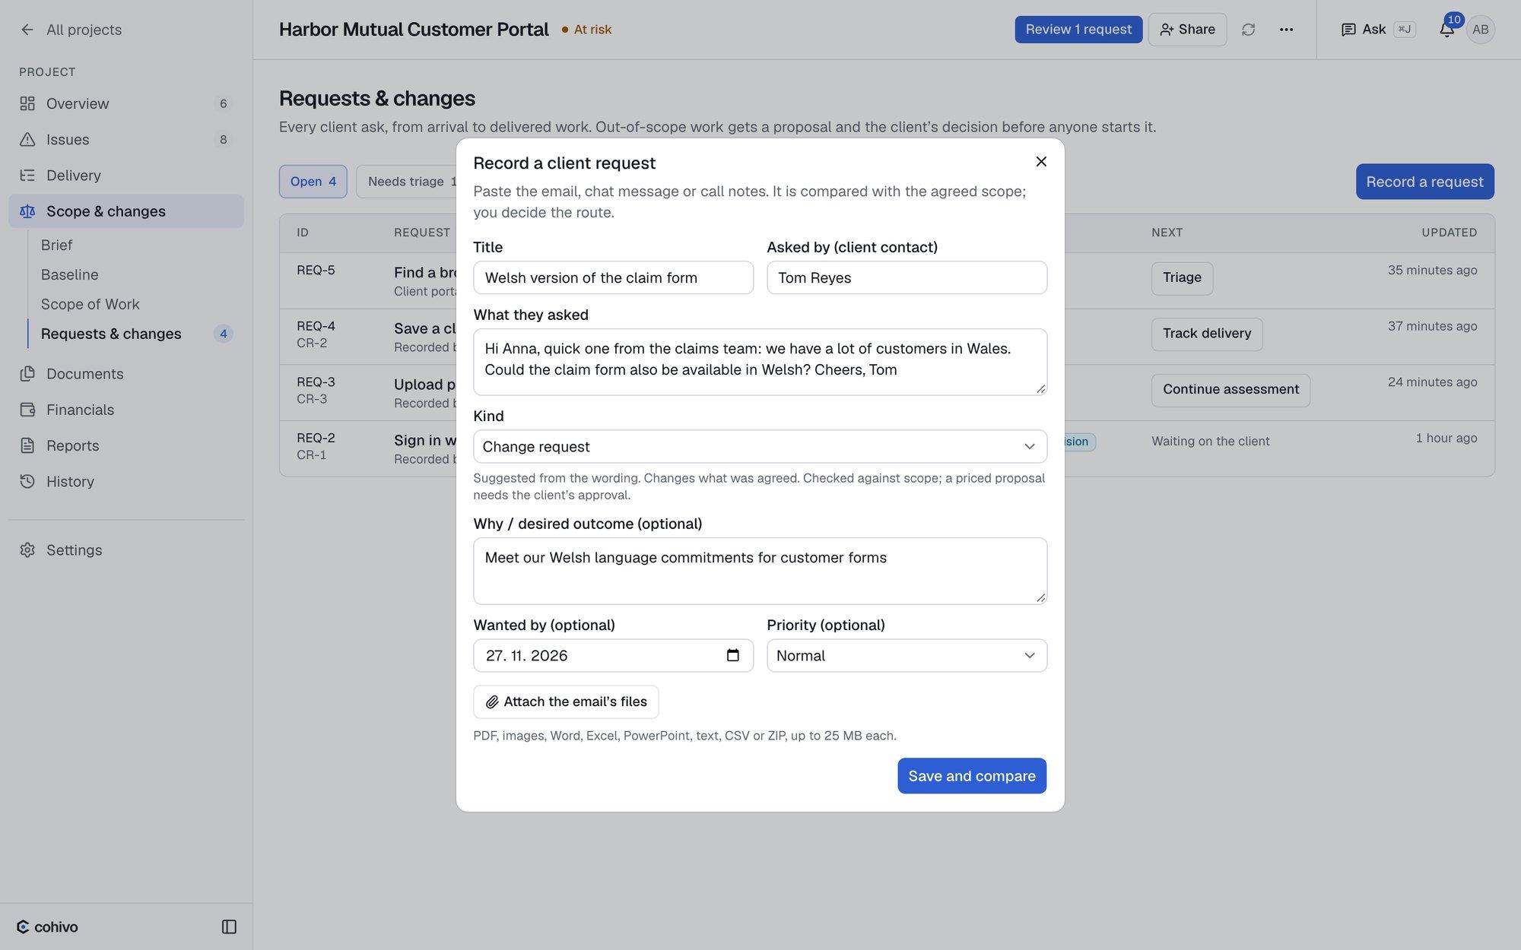The height and width of the screenshot is (950, 1521).
Task: Open Reports in the sidebar
Action: (126, 445)
